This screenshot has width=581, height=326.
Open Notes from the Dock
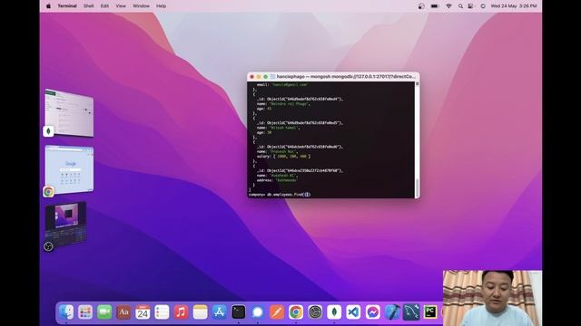pyautogui.click(x=200, y=312)
